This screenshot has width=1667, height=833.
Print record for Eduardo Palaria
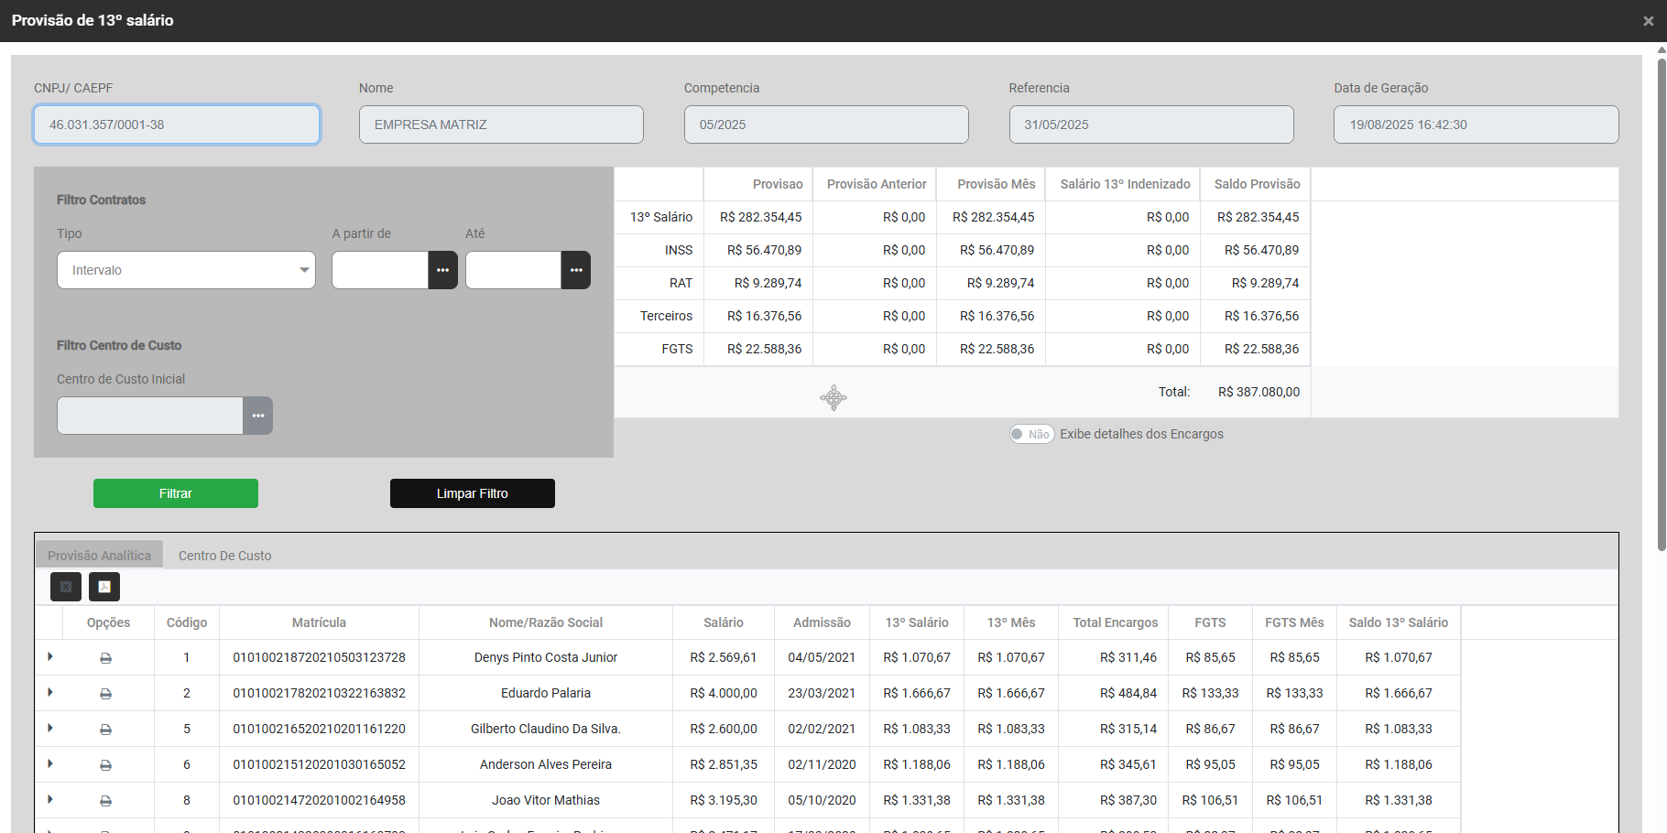pyautogui.click(x=106, y=694)
